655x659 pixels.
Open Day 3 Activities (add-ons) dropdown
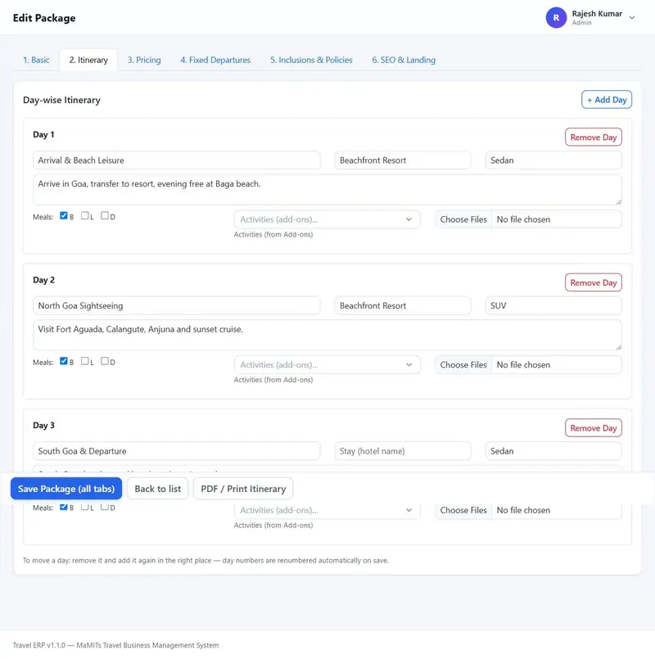tap(327, 510)
